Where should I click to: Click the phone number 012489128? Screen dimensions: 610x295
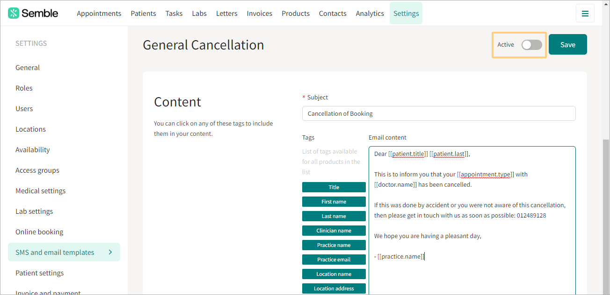click(x=531, y=216)
